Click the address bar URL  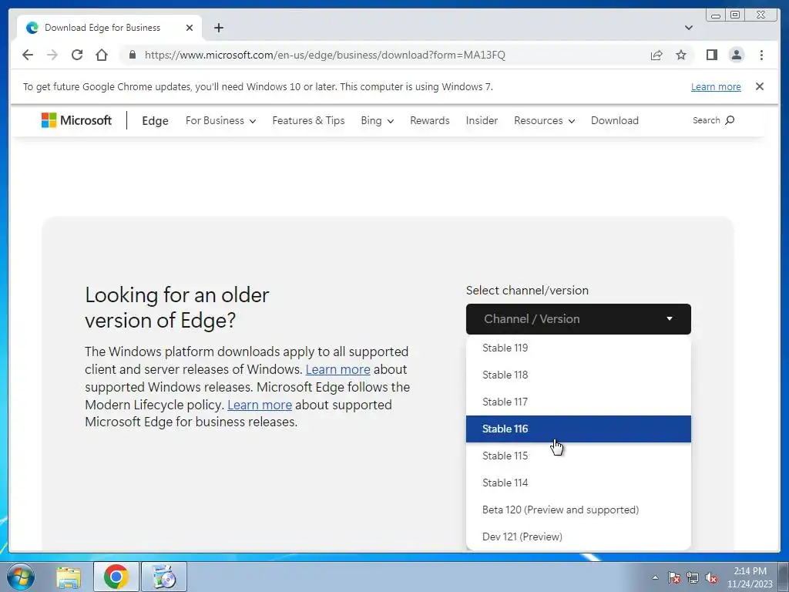[x=325, y=55]
